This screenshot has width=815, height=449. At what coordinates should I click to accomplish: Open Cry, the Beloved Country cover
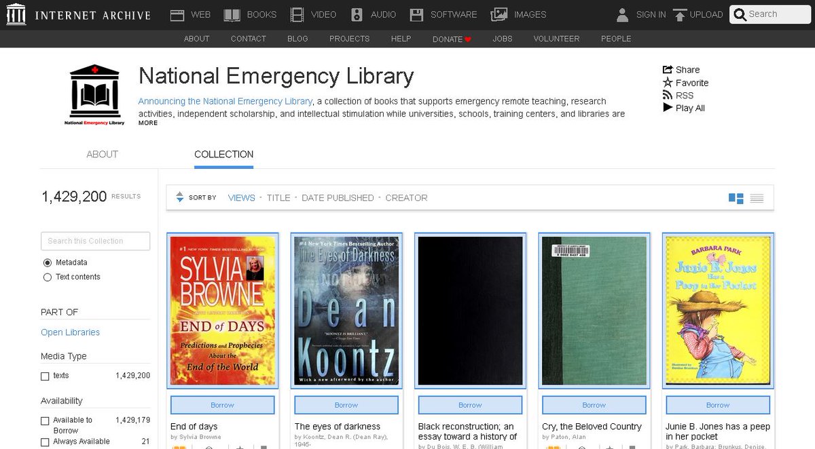point(594,311)
